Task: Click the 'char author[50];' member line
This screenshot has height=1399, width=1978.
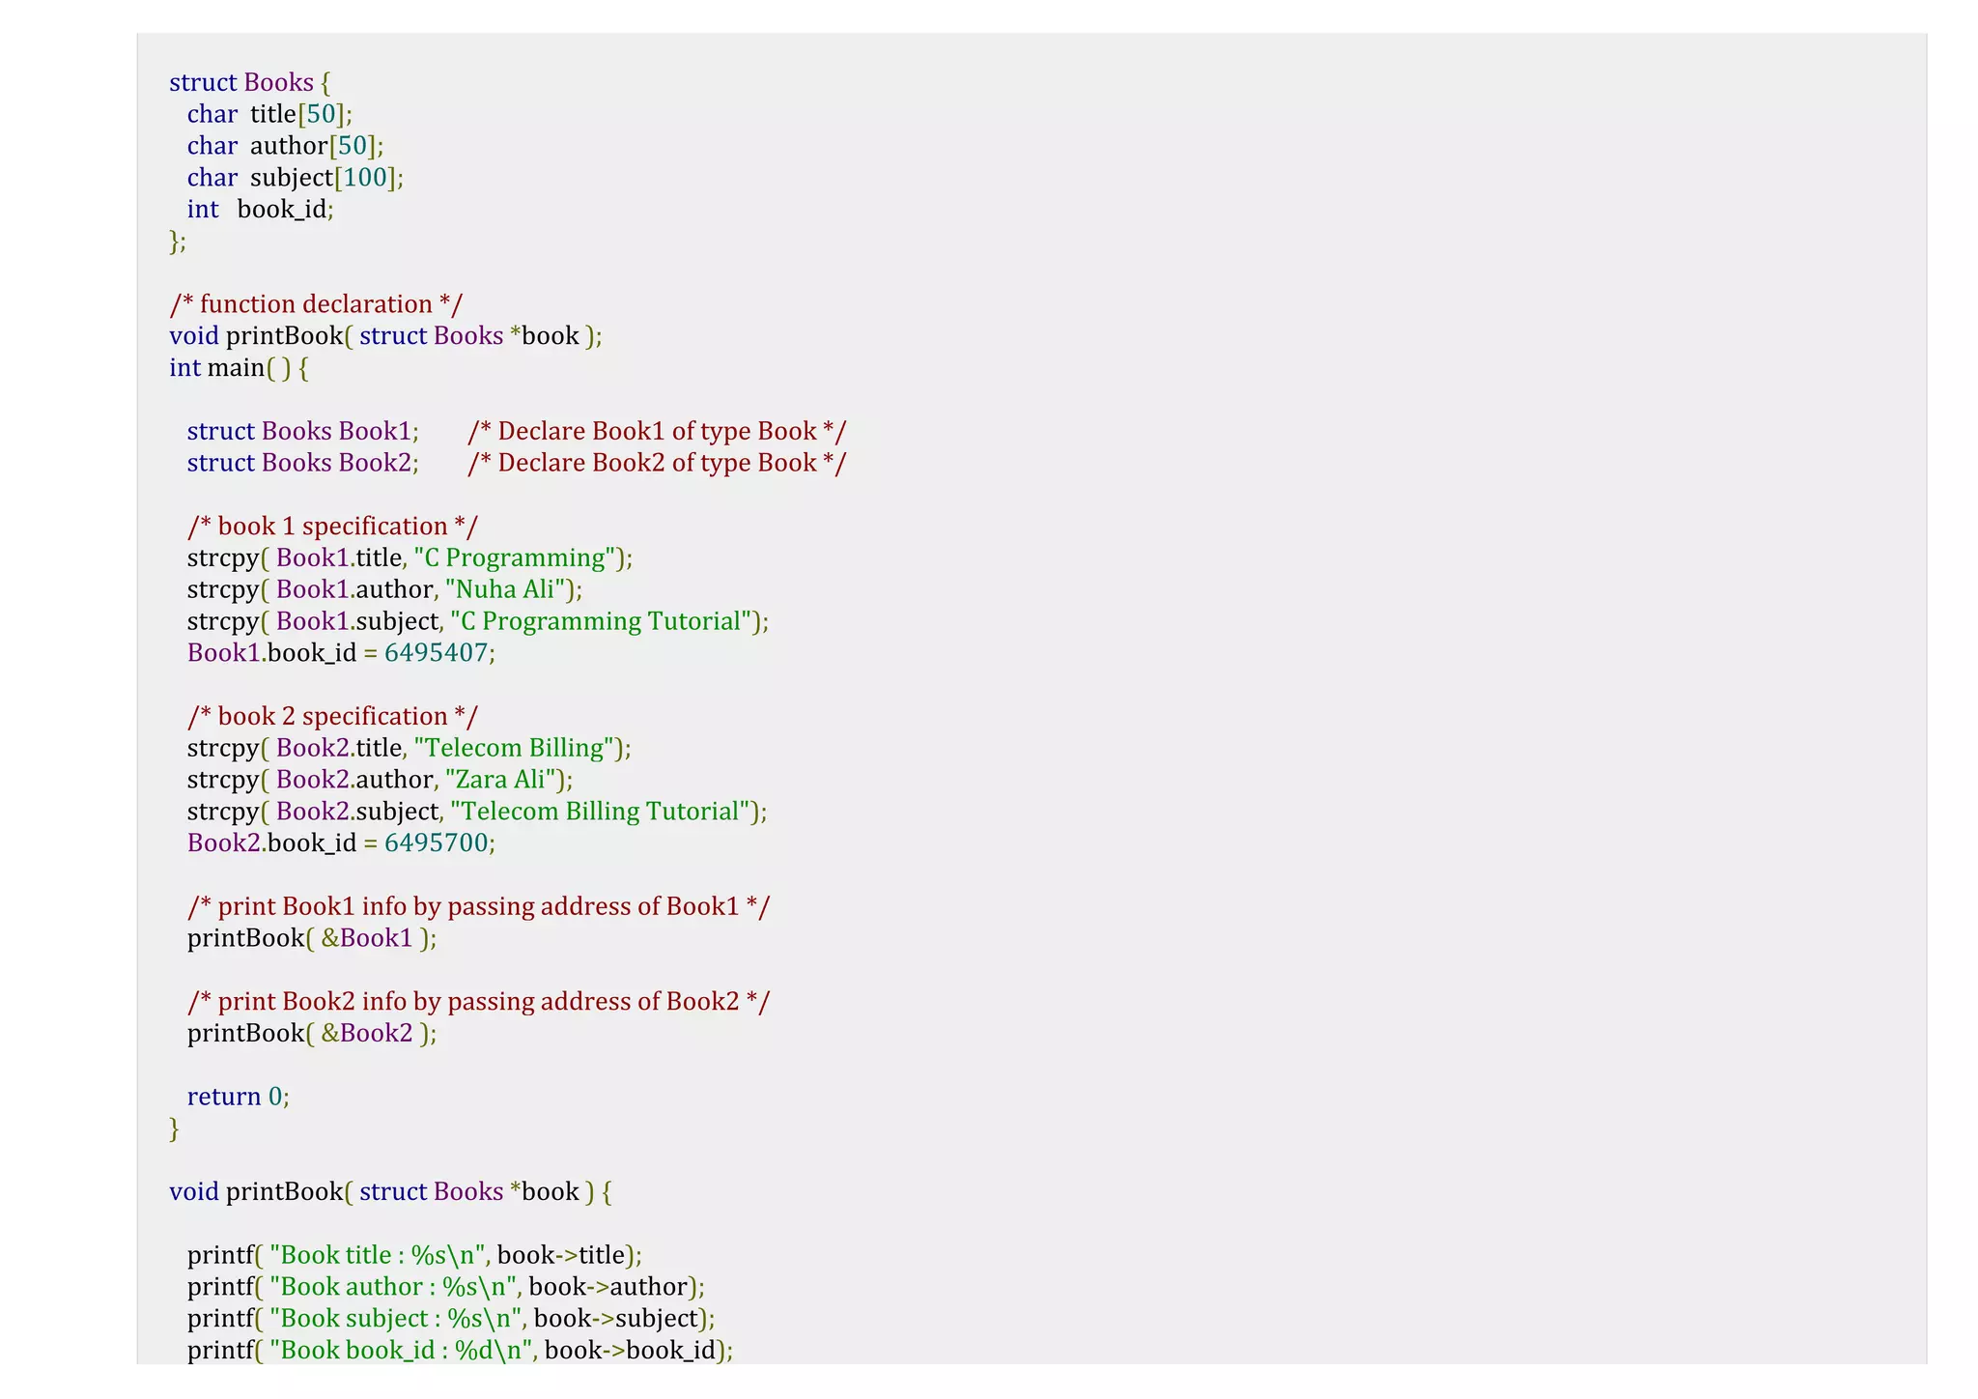Action: [285, 146]
